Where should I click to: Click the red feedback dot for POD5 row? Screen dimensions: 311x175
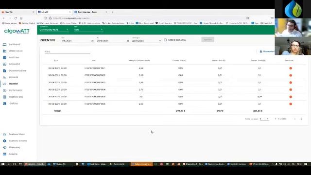[x=291, y=97]
